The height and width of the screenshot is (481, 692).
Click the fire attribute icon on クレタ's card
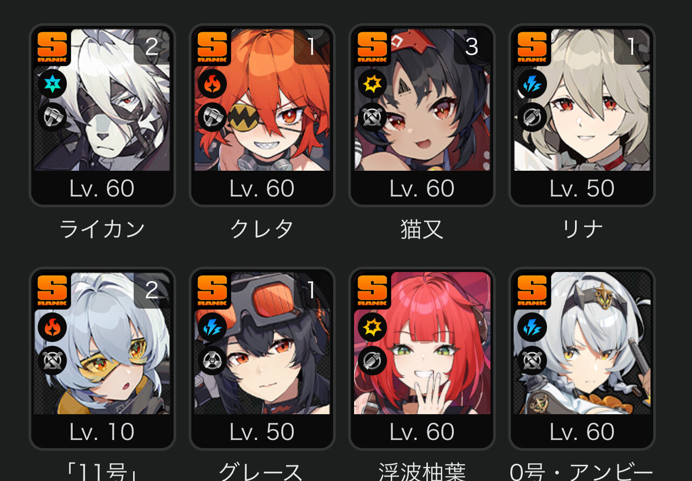pyautogui.click(x=212, y=84)
